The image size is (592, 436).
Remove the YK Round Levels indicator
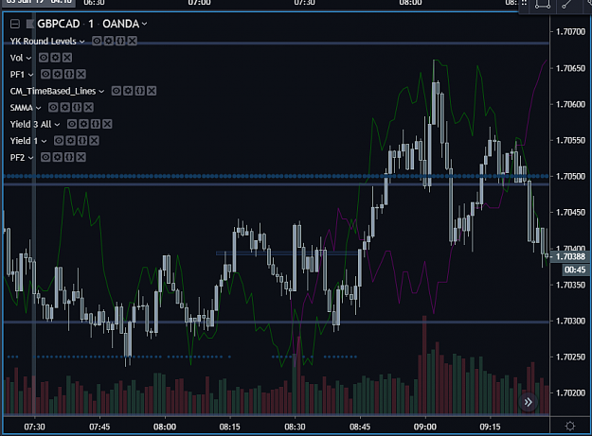pyautogui.click(x=133, y=41)
